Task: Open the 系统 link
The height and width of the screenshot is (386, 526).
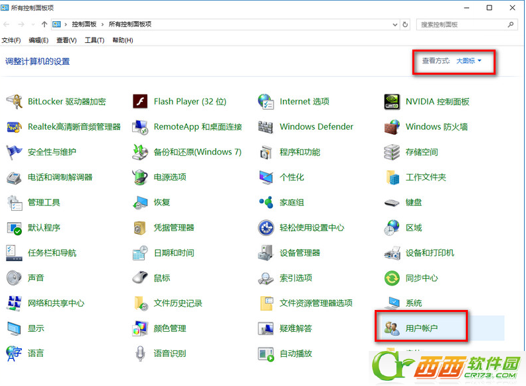Action: pos(414,303)
